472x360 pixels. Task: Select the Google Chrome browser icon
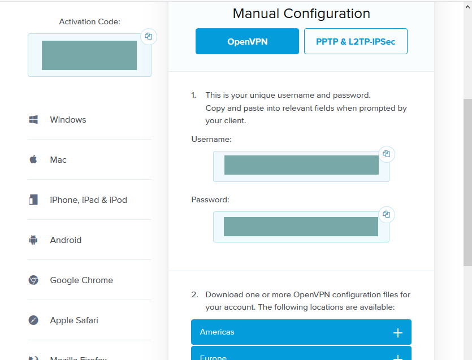(33, 280)
